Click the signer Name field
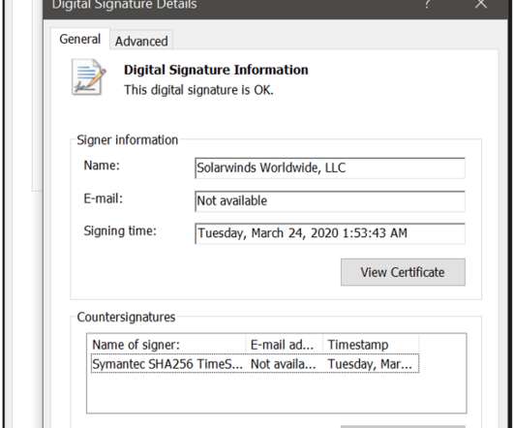Screen dimensions: 513x428 coord(330,168)
